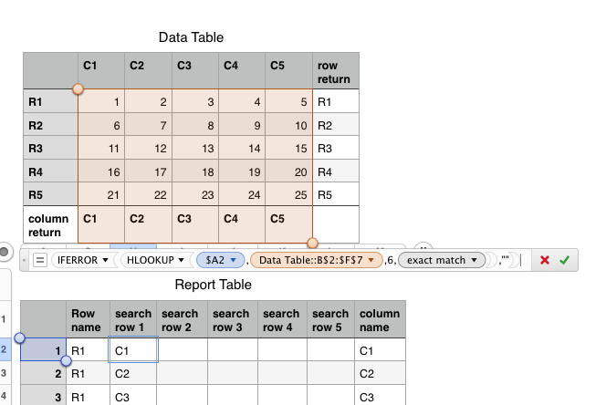606x405 pixels.
Task: Click search row 1 cell containing C2
Action: [133, 373]
